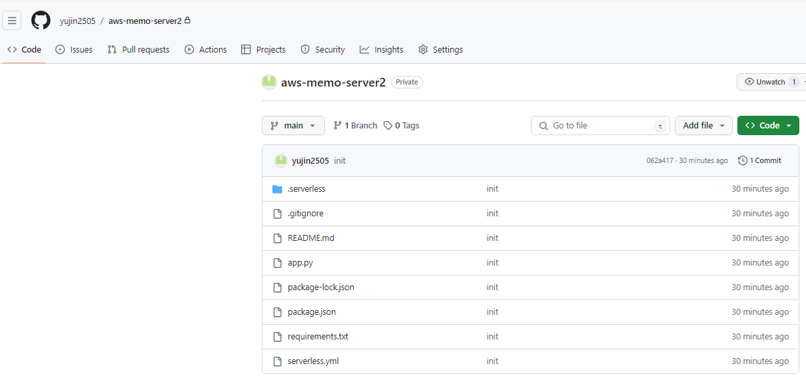Image resolution: width=806 pixels, height=376 pixels.
Task: Click init commit message in app.py row
Action: 492,263
